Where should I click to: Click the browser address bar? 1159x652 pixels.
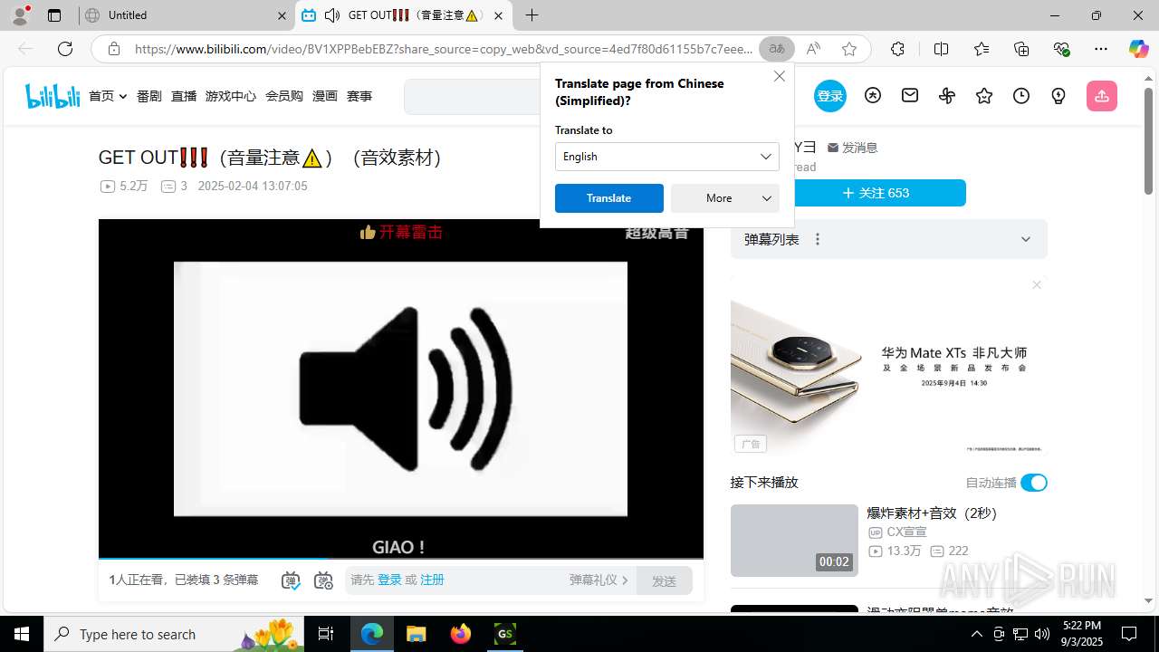444,49
